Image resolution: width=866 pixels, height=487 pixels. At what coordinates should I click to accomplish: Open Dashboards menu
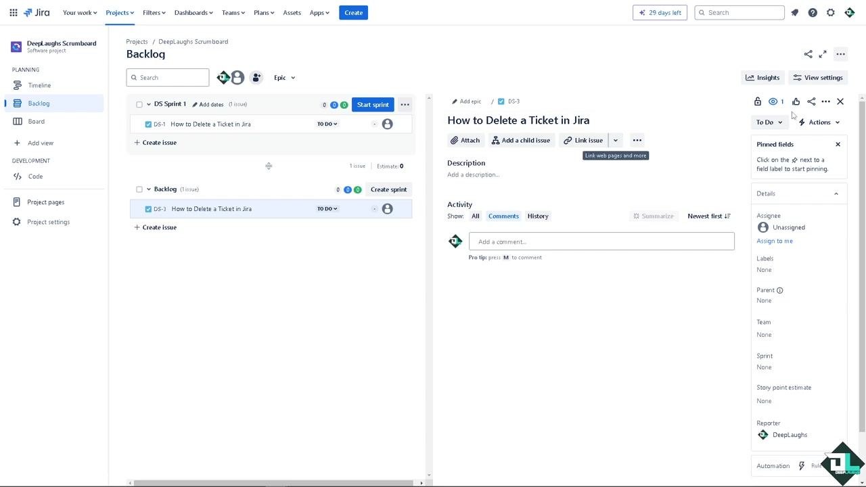click(193, 12)
